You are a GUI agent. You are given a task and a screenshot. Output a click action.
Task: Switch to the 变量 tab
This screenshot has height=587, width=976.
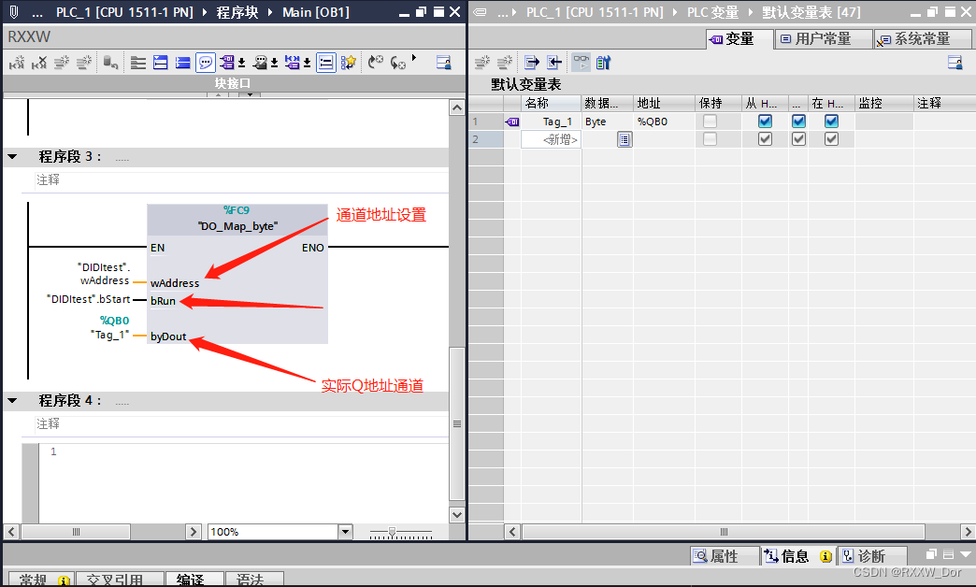pos(739,38)
